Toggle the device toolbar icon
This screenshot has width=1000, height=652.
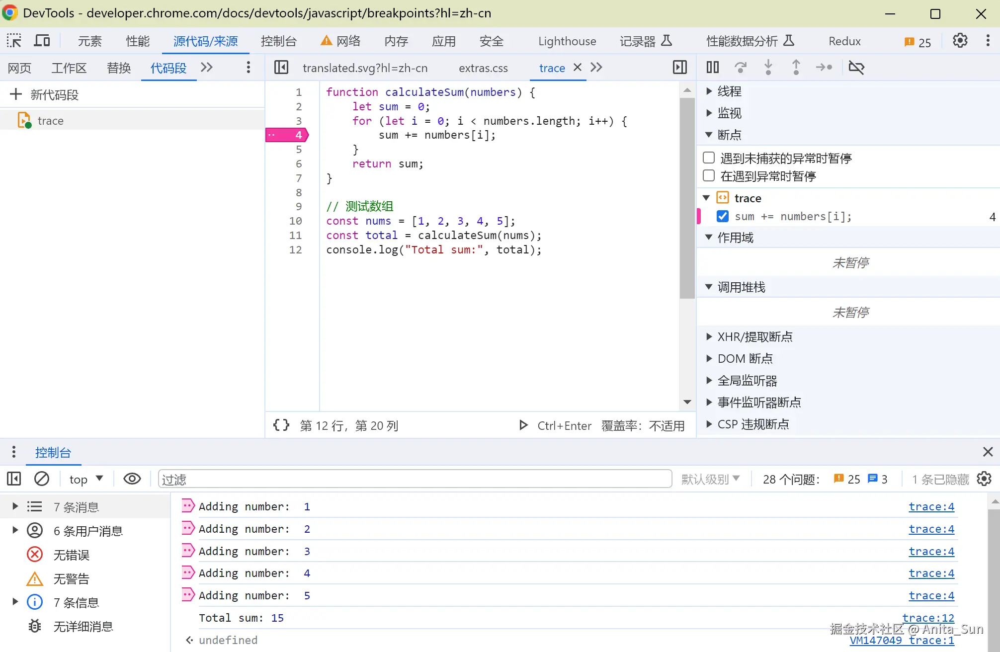tap(42, 41)
